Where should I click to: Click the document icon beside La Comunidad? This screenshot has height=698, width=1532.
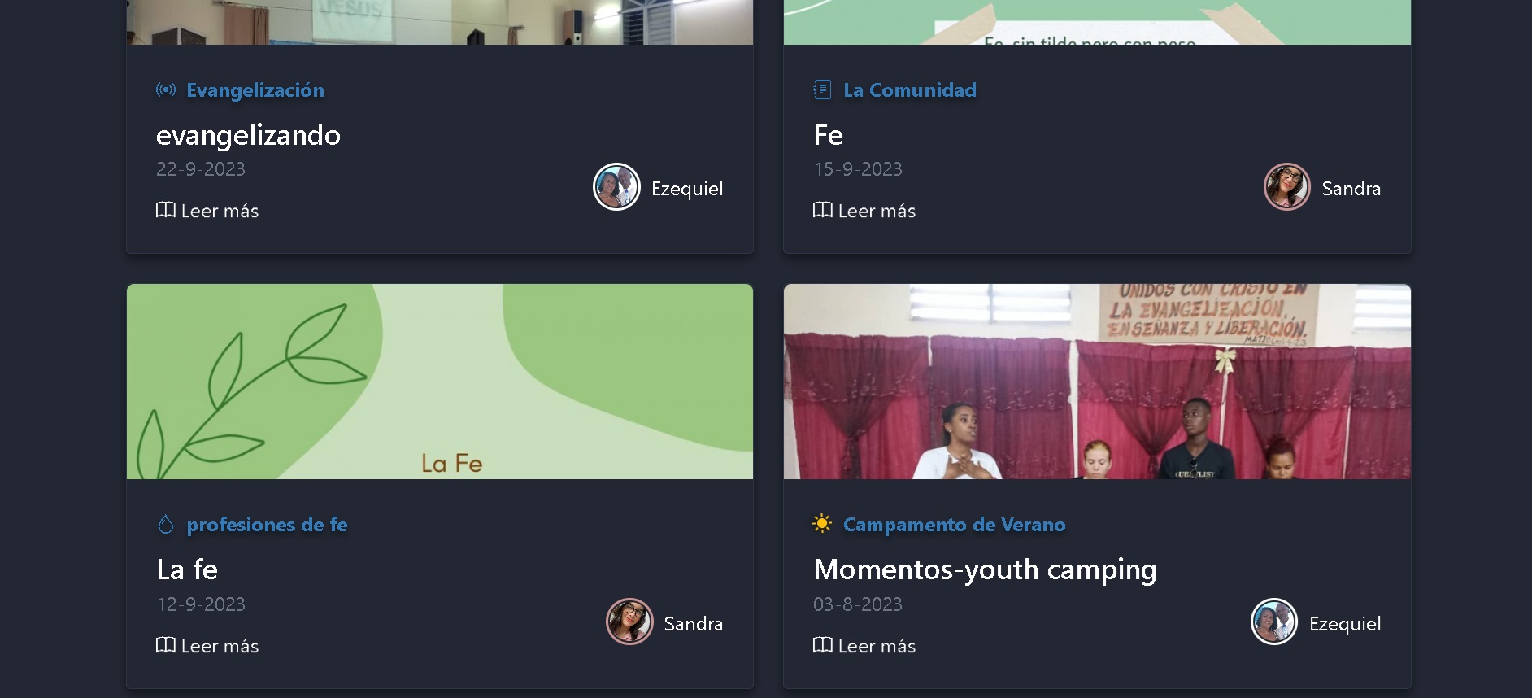click(822, 89)
